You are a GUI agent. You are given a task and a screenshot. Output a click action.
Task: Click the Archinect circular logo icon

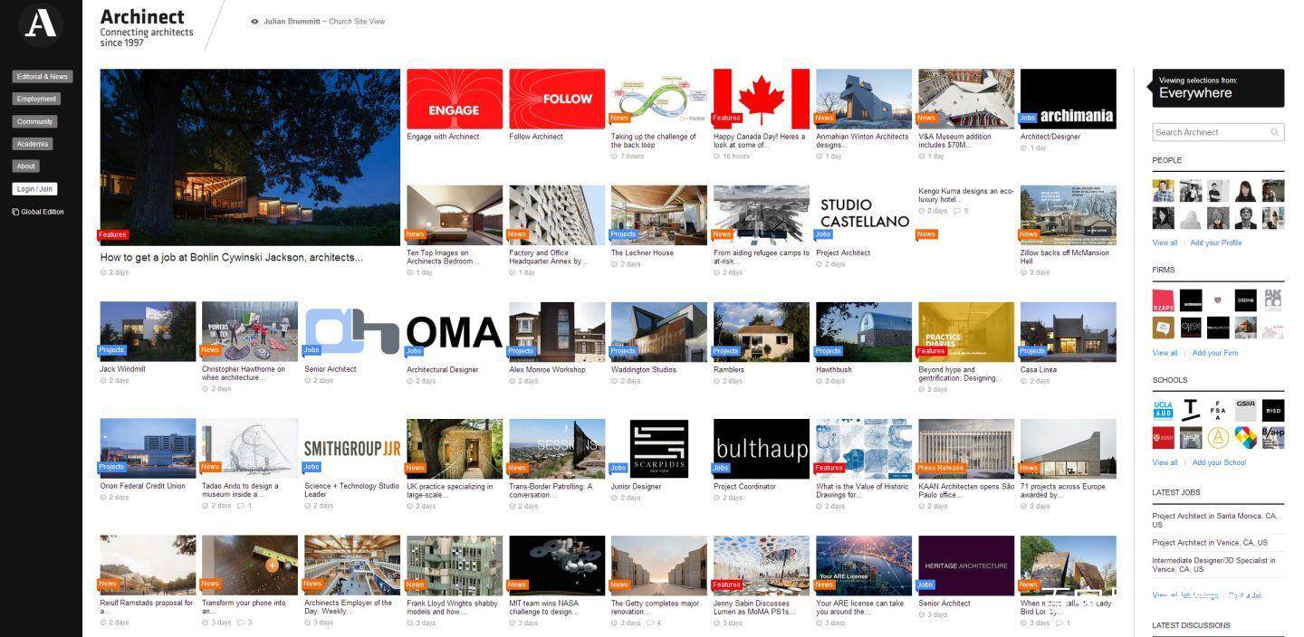[41, 24]
